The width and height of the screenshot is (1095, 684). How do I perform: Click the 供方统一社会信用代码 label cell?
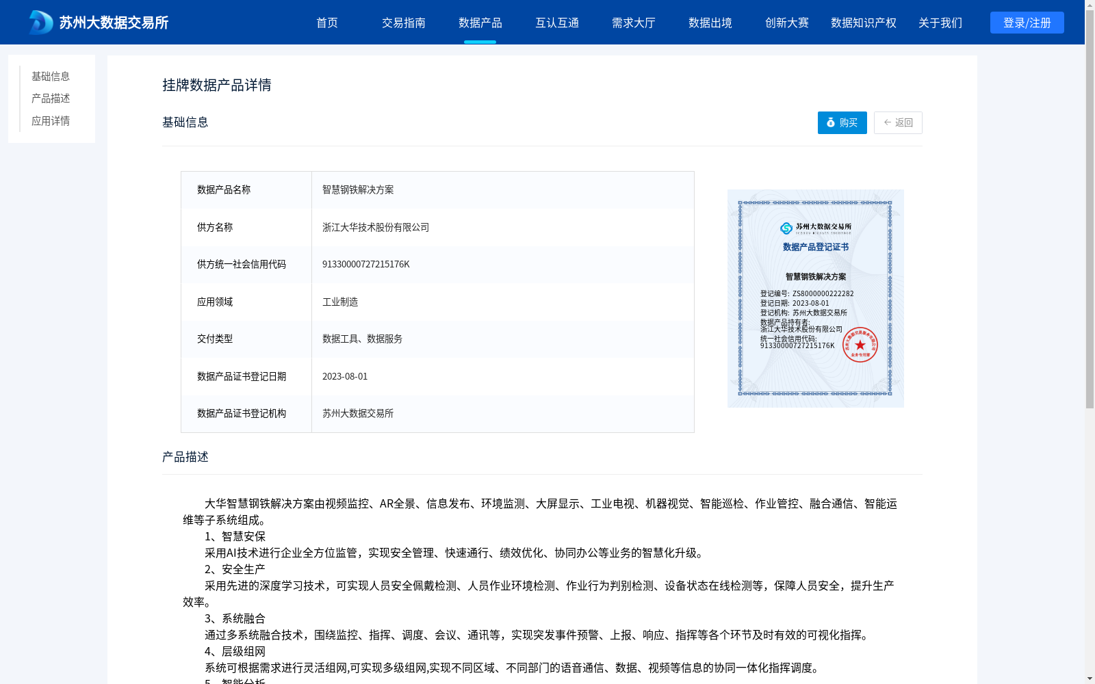pyautogui.click(x=246, y=264)
